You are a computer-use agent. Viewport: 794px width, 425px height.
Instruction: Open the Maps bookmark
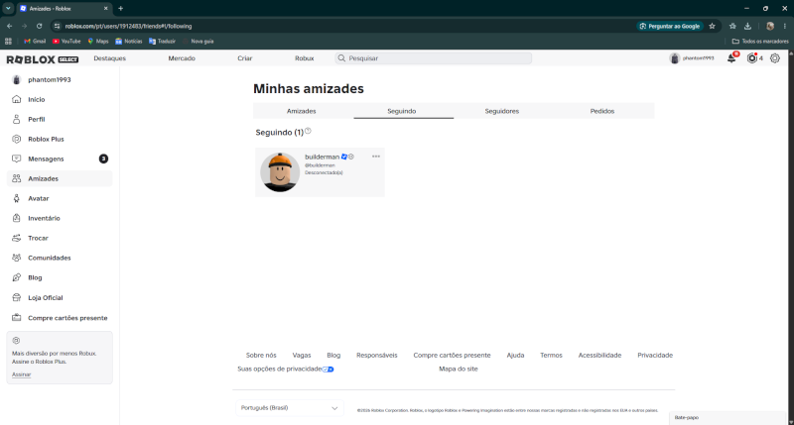pos(98,41)
